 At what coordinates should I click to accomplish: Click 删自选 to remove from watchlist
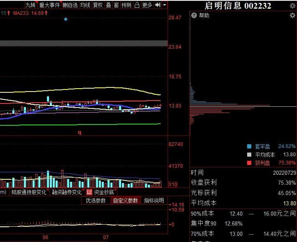70,5
